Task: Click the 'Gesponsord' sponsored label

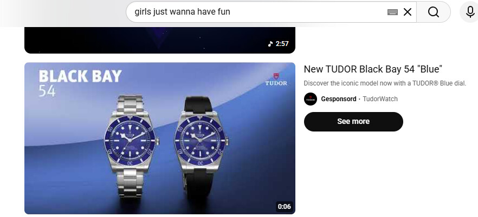Action: pos(338,99)
